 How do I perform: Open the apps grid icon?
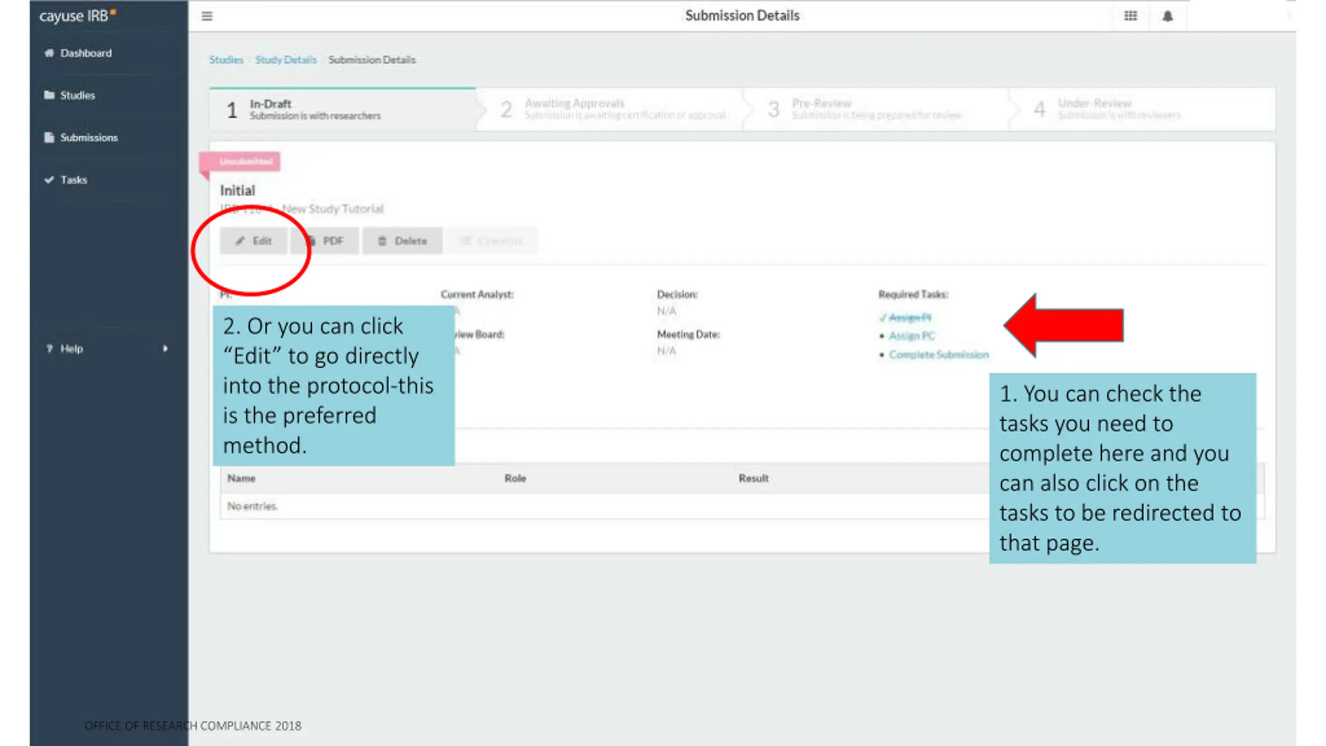[1130, 16]
